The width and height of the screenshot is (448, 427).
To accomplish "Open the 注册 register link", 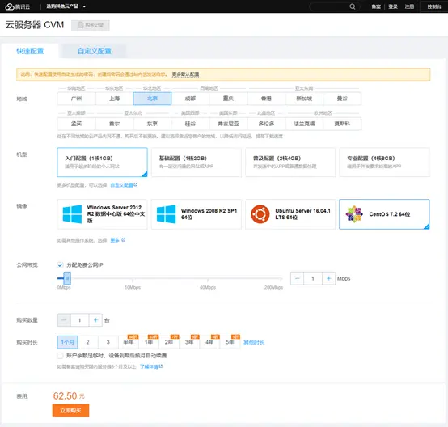I will pyautogui.click(x=409, y=6).
